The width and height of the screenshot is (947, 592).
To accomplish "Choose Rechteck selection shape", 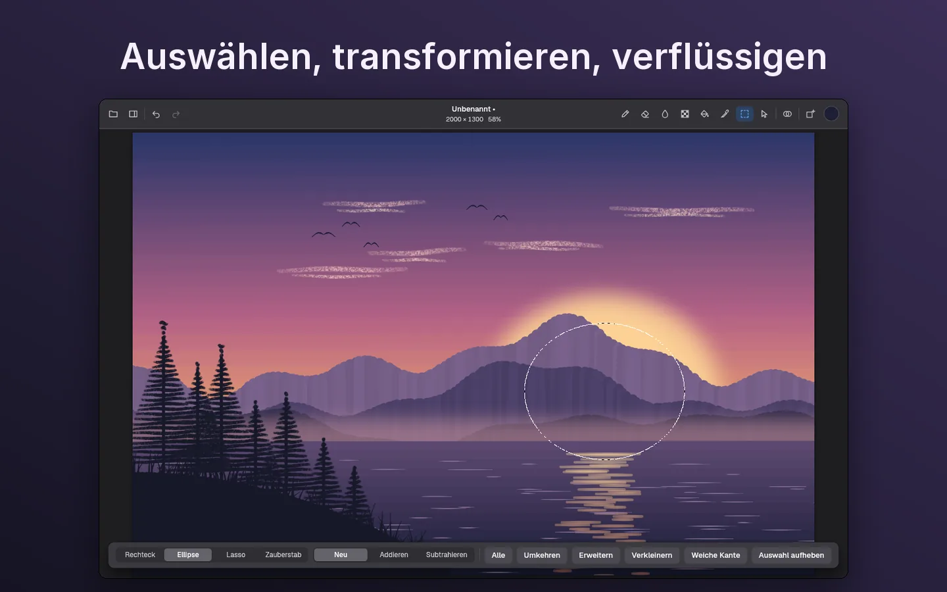I will click(x=140, y=555).
